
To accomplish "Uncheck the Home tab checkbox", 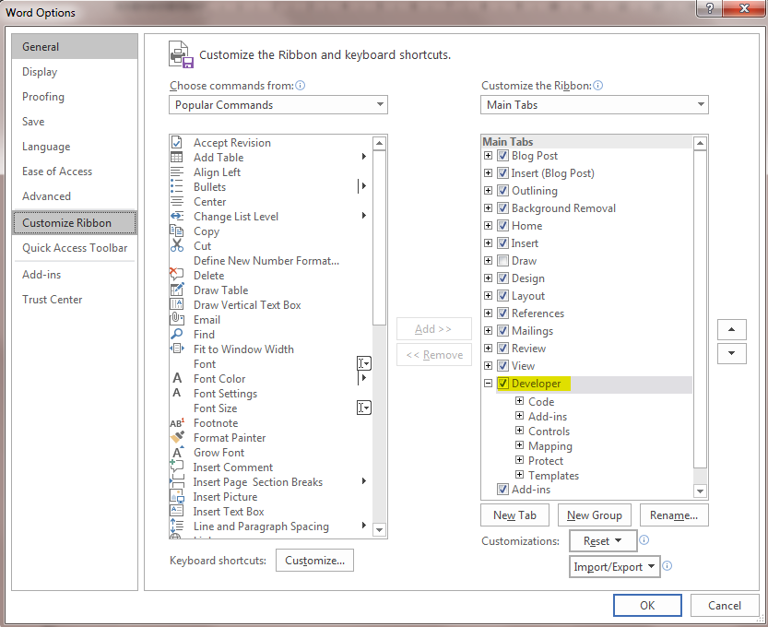I will [503, 225].
